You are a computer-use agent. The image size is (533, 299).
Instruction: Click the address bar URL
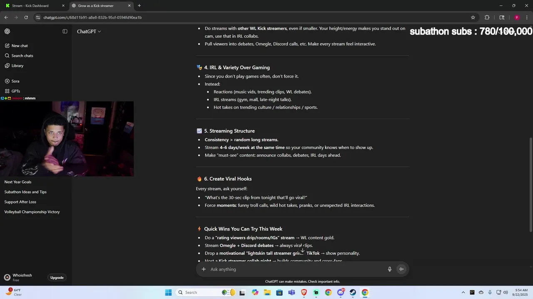pos(92,17)
